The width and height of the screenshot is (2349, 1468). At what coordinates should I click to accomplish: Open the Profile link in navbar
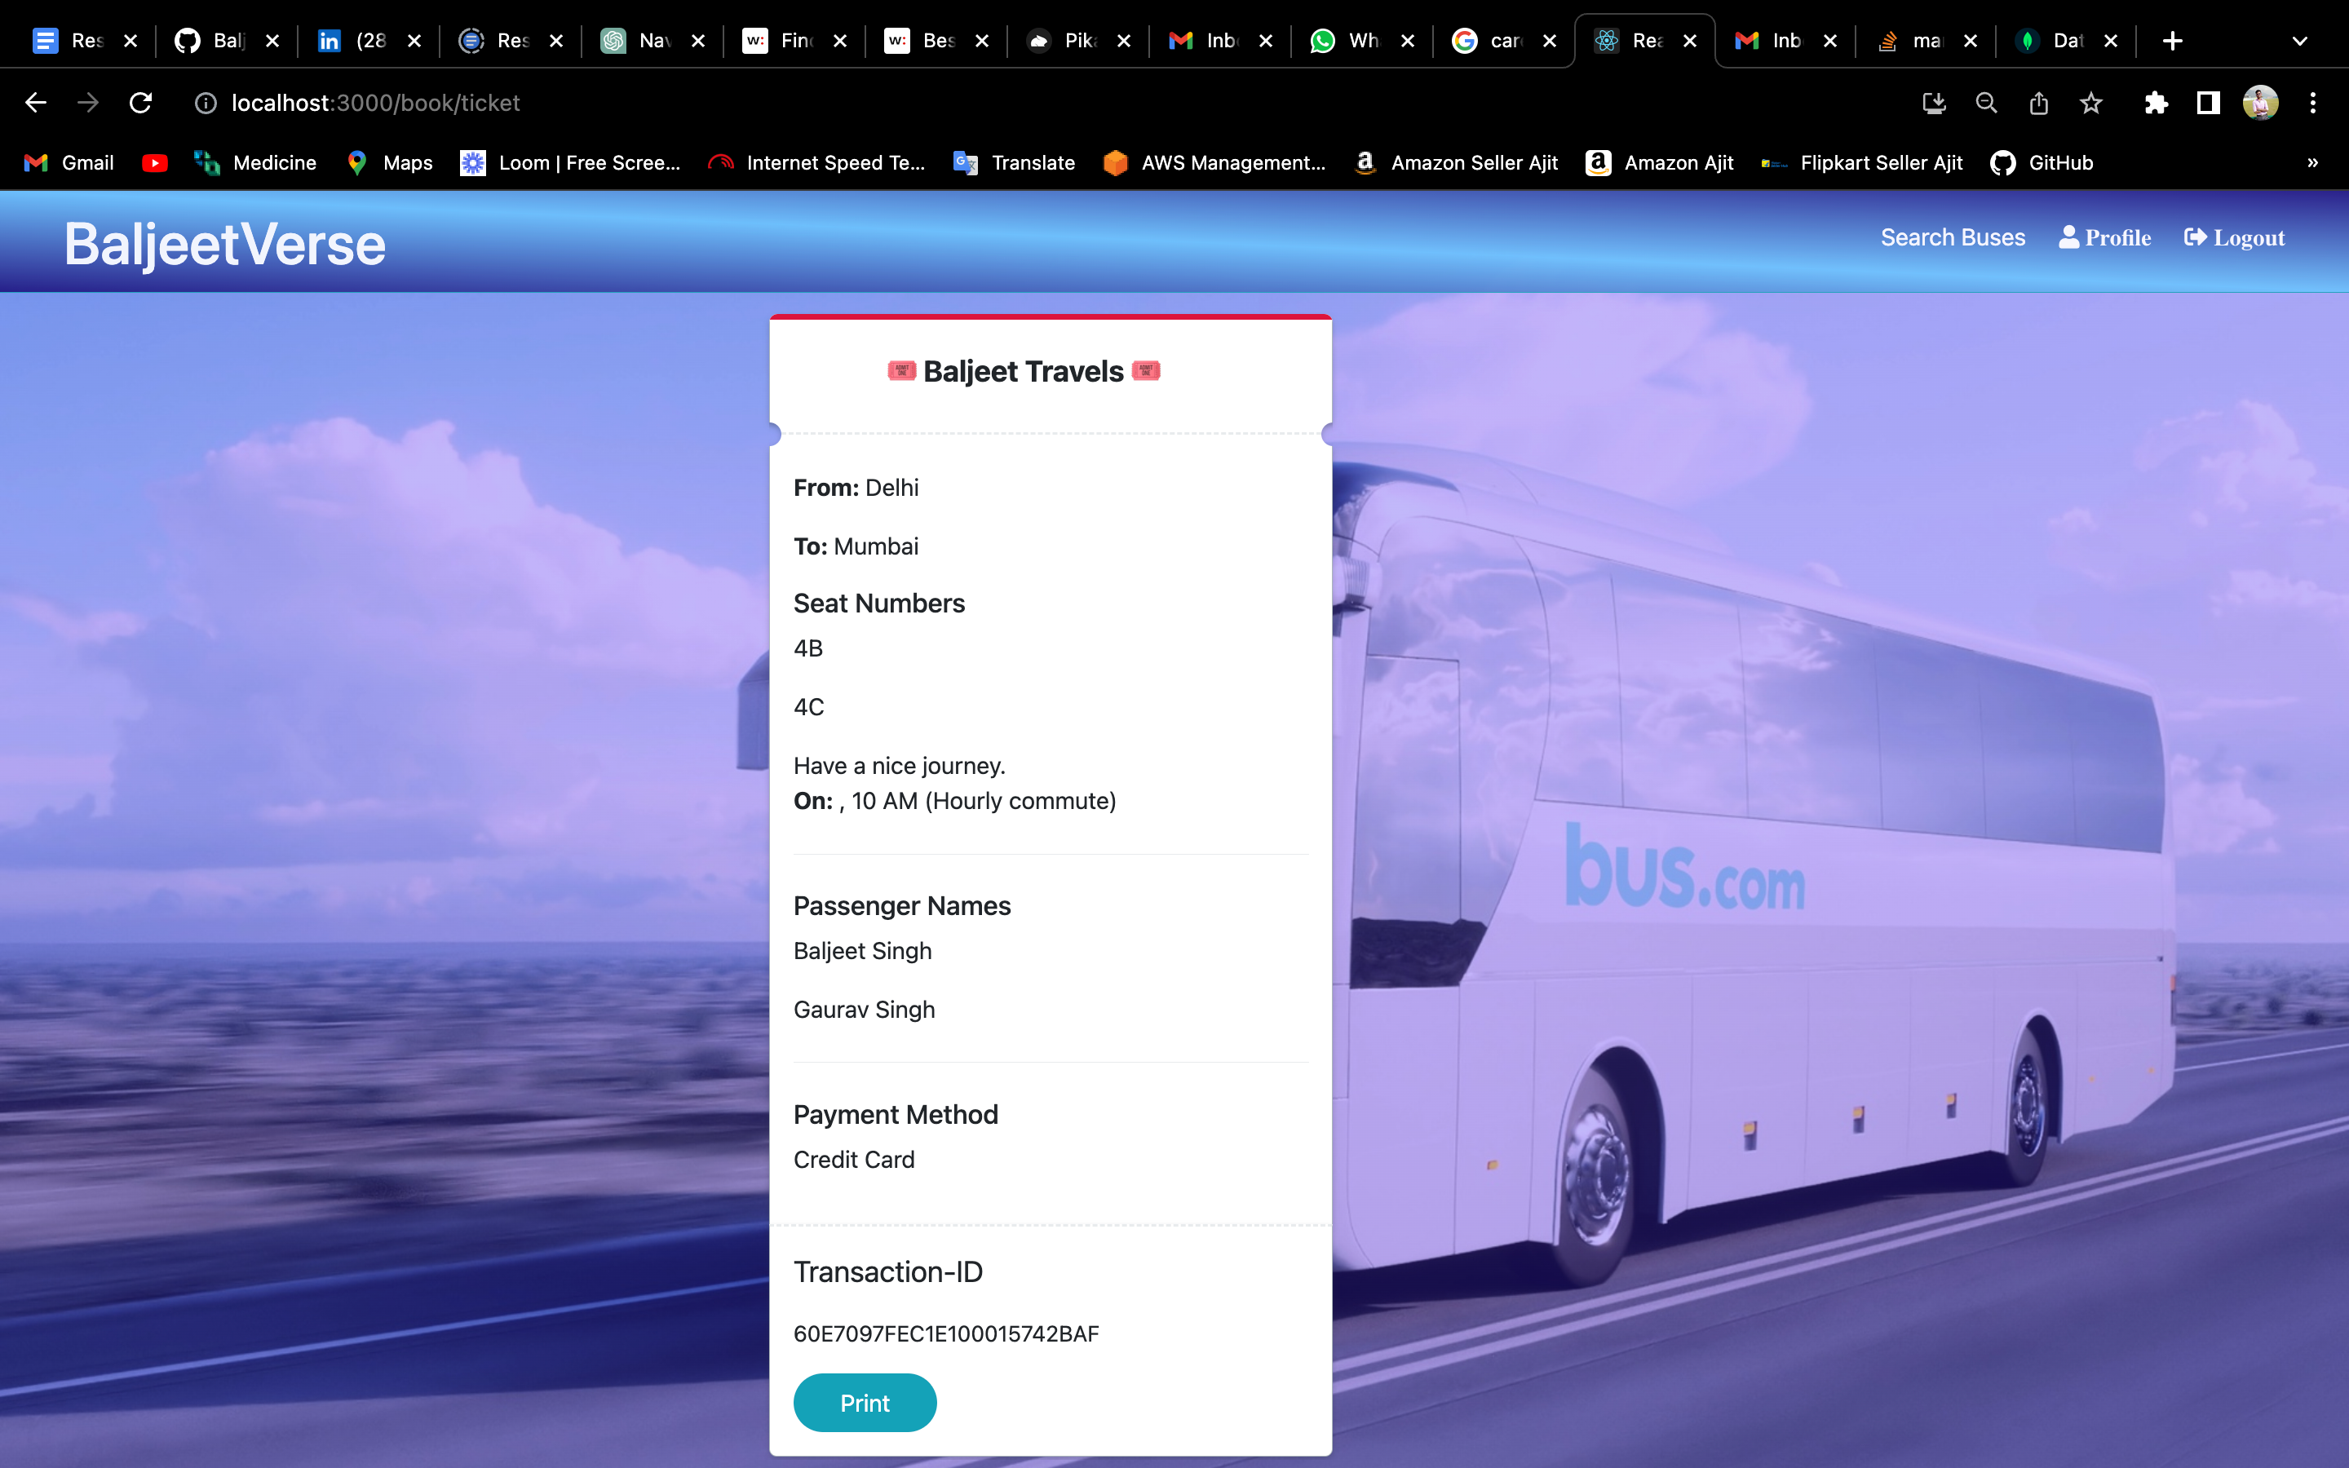click(x=2104, y=238)
